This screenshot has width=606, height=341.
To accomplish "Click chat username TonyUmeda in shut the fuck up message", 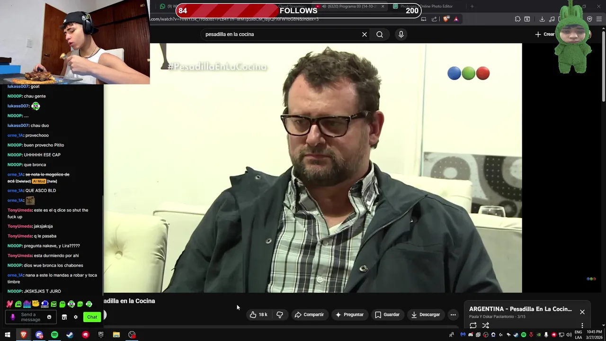I will coord(20,210).
